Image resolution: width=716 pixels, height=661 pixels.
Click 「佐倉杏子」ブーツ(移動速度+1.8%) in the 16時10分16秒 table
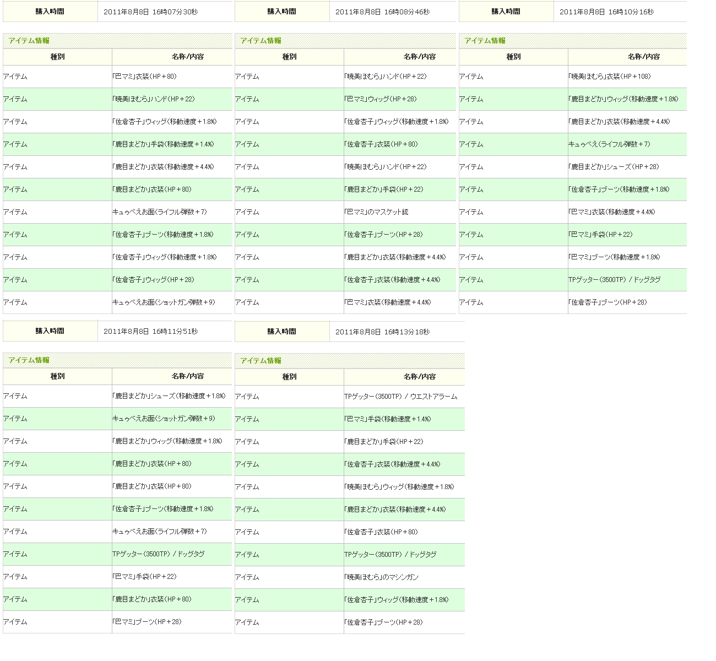click(x=619, y=189)
